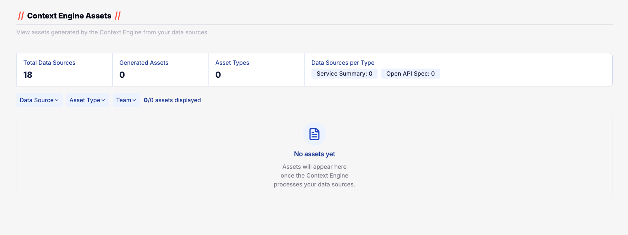Click the Generated Assets label

(x=144, y=63)
